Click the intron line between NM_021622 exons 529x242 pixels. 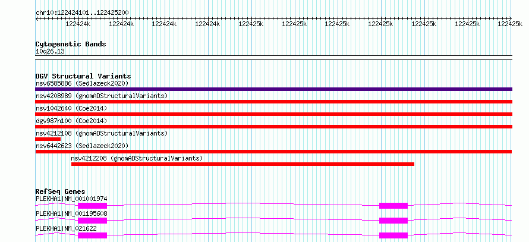coord(243,232)
